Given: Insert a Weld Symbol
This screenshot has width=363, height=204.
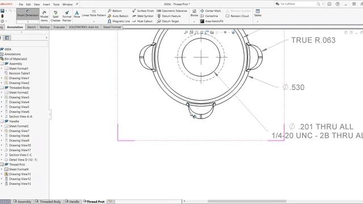Looking at the screenshot, I should (x=143, y=16).
